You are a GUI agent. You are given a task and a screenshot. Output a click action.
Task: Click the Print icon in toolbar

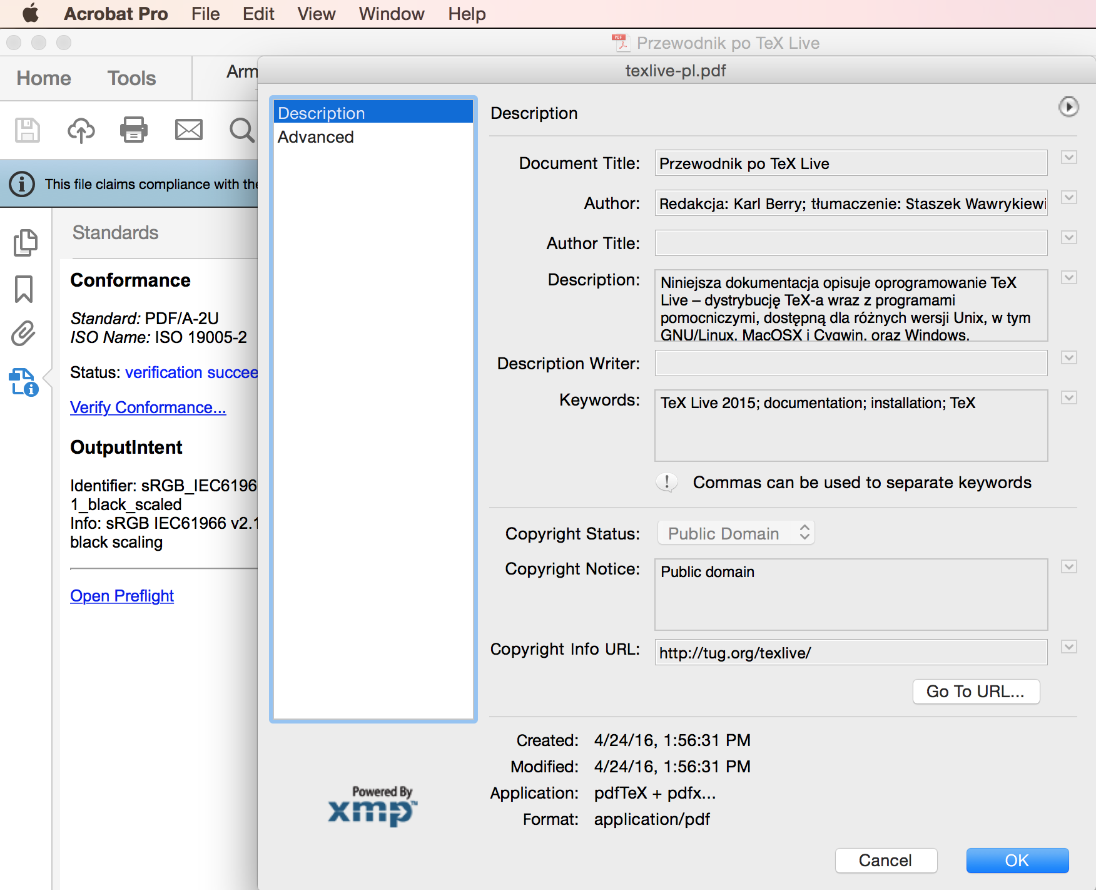pos(134,130)
